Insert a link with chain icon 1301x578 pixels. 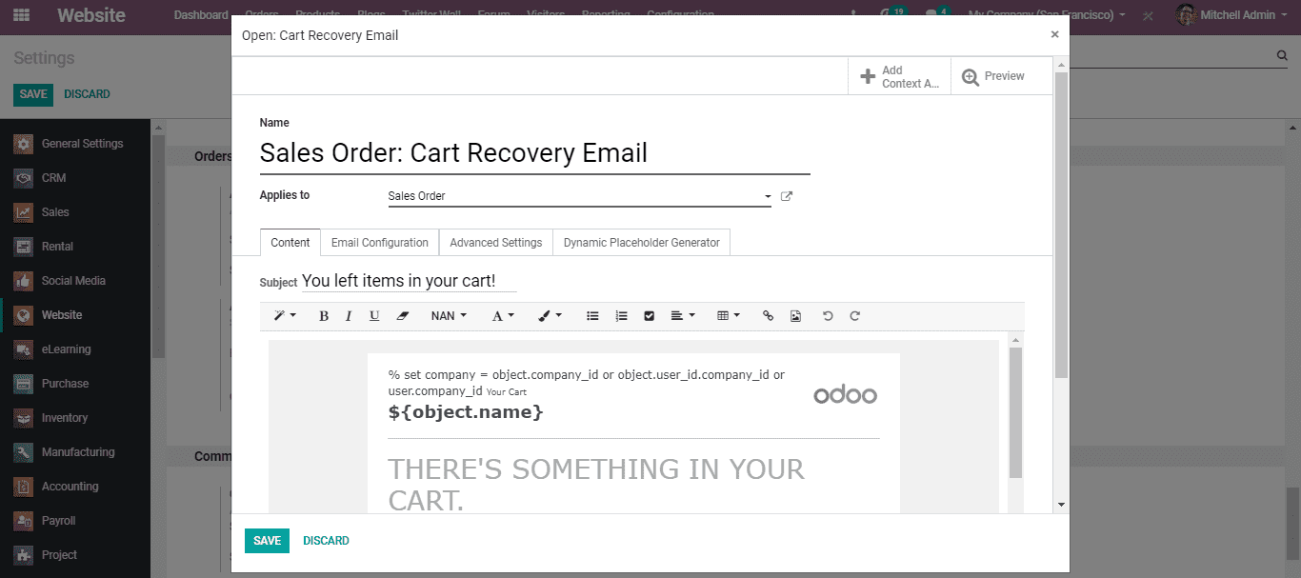tap(768, 316)
